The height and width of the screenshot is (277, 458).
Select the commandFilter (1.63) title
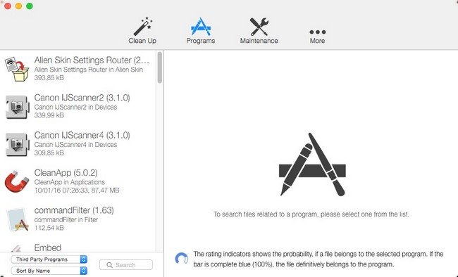coord(74,210)
